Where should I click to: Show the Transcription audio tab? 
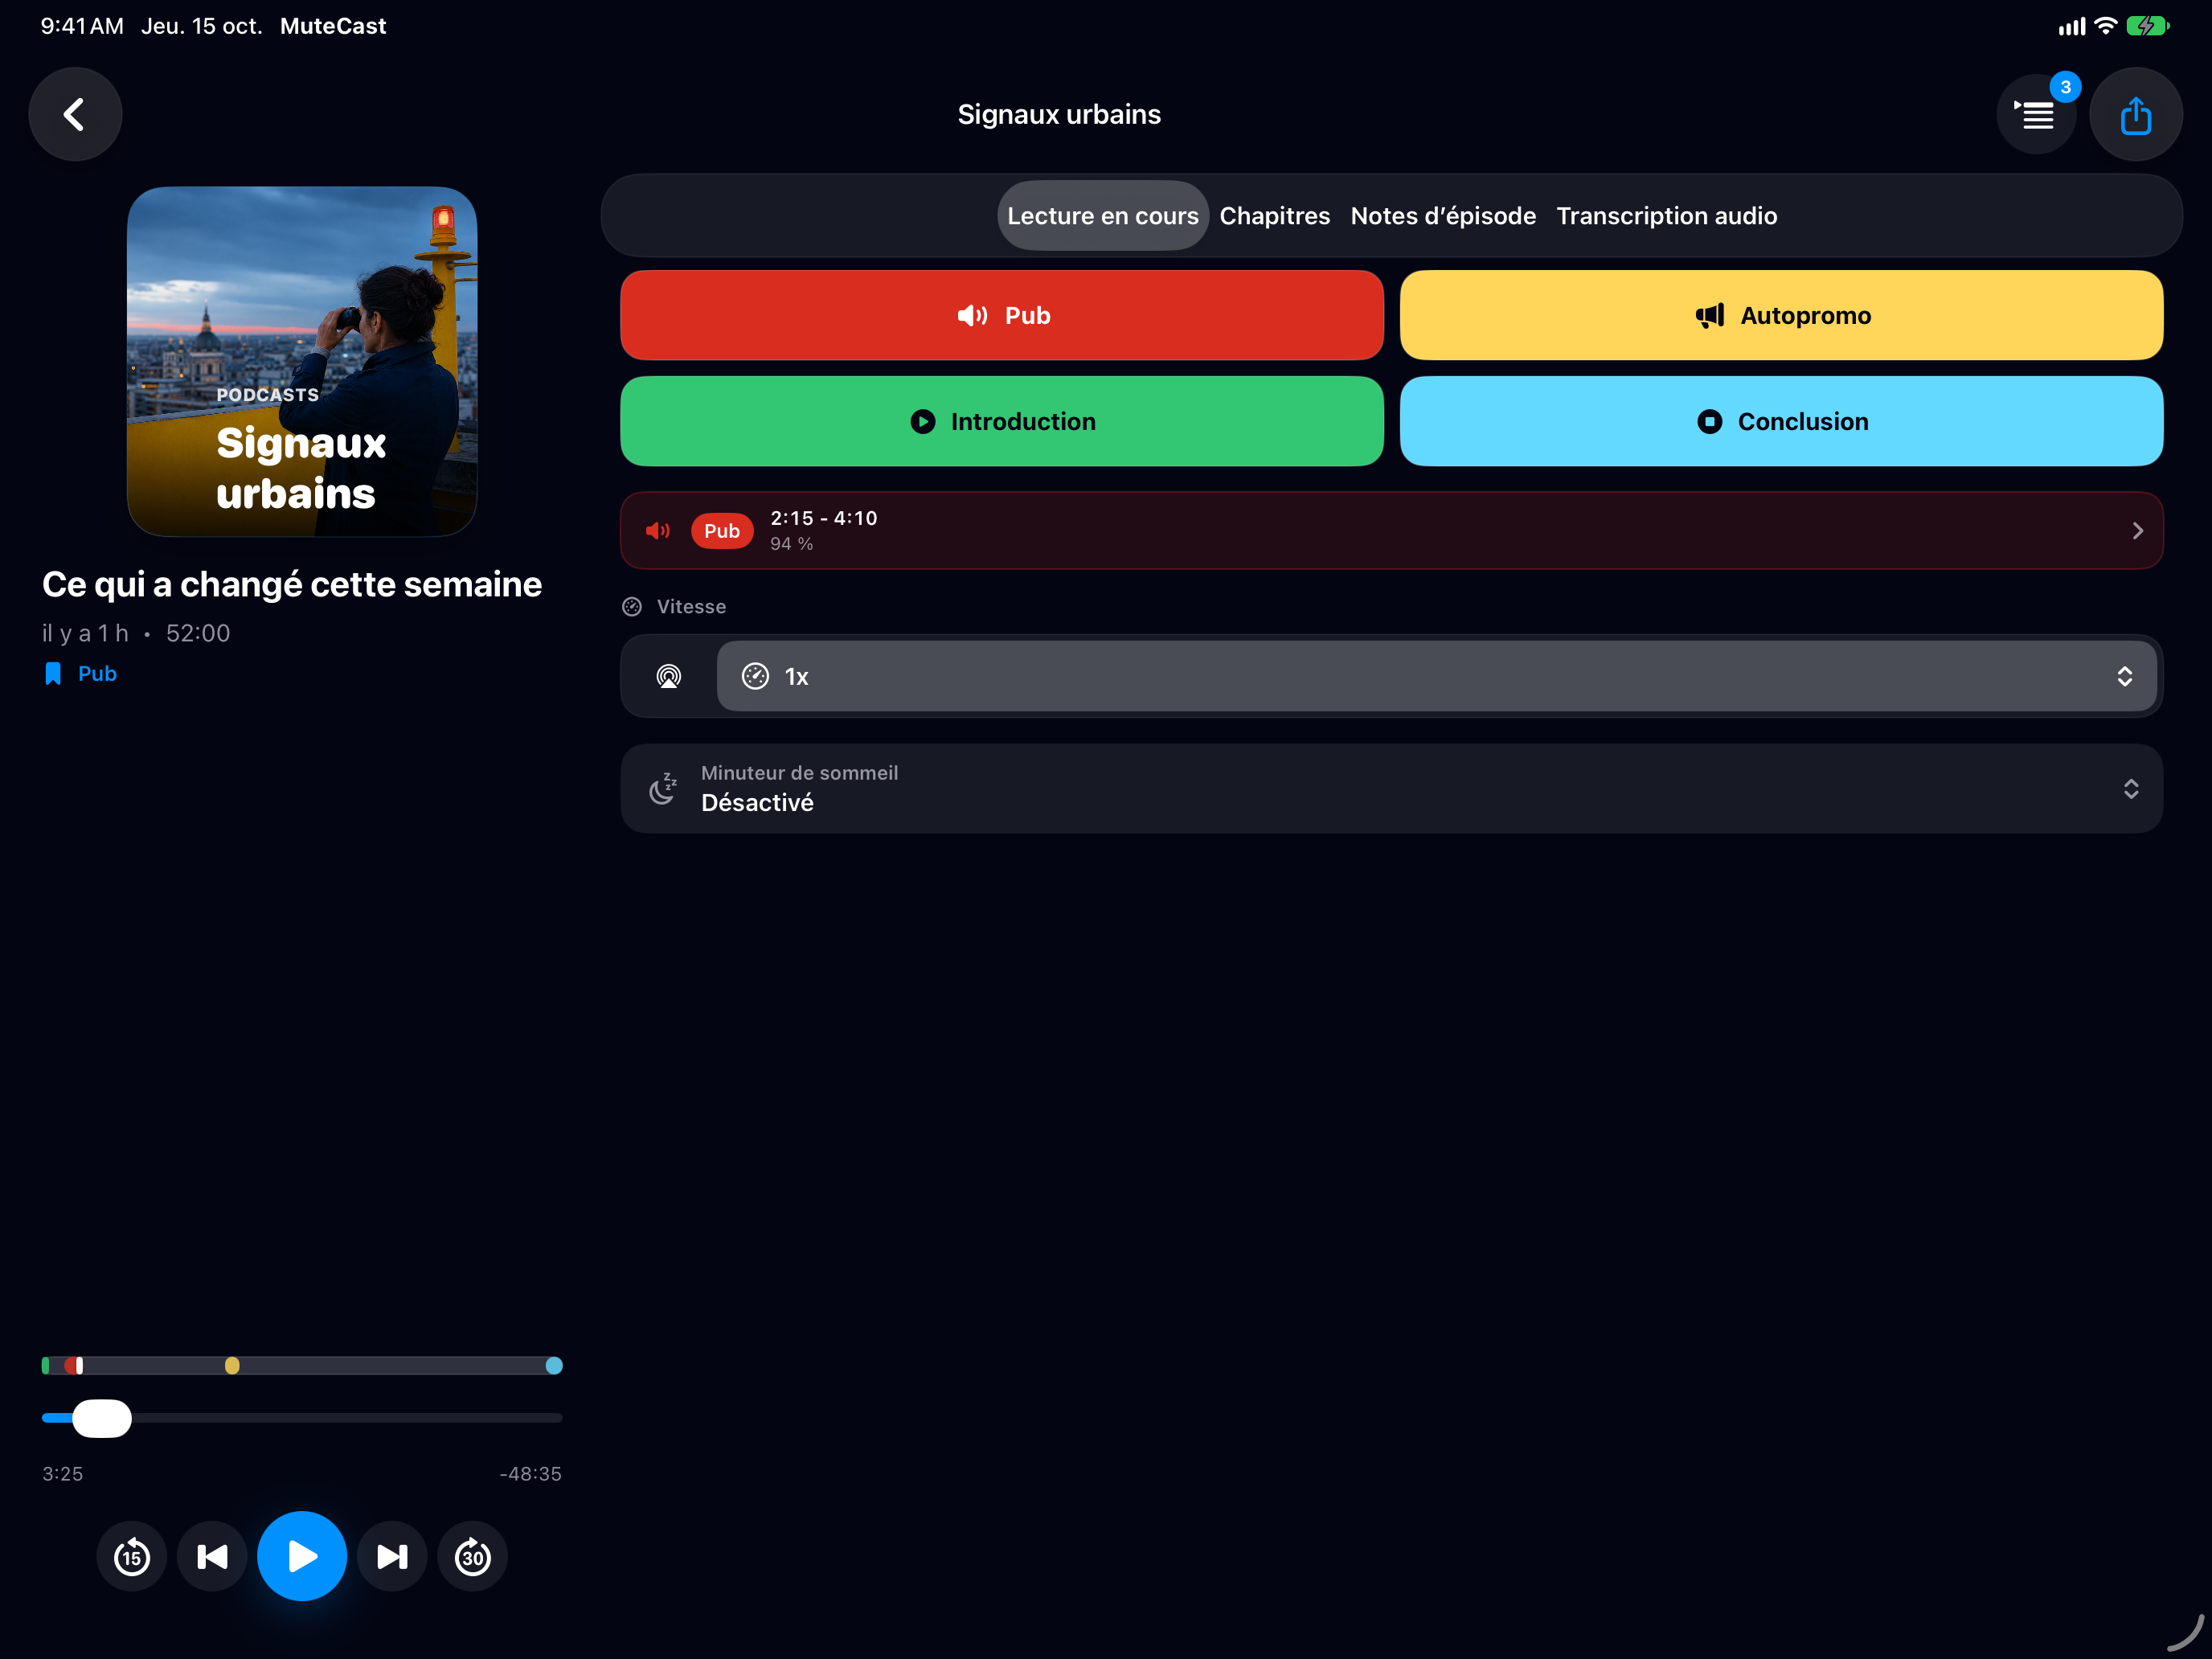click(1666, 216)
